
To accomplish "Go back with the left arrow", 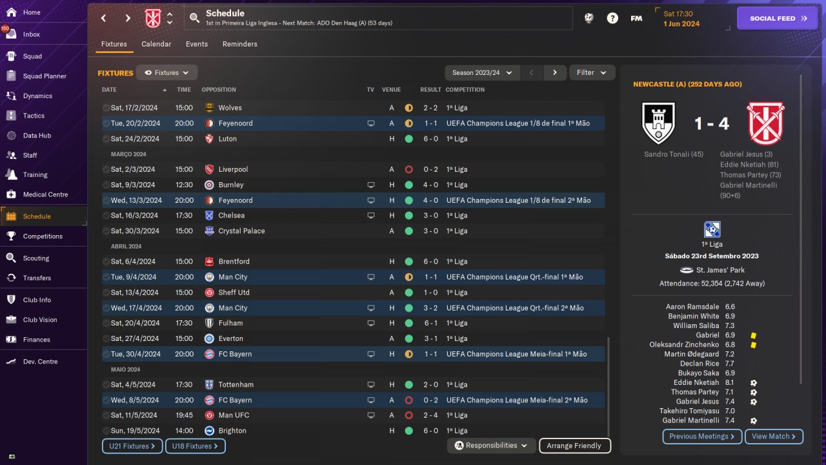I will [103, 18].
